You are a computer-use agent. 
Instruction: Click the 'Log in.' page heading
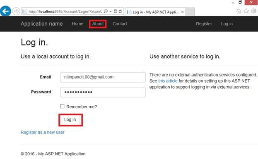pyautogui.click(x=34, y=42)
